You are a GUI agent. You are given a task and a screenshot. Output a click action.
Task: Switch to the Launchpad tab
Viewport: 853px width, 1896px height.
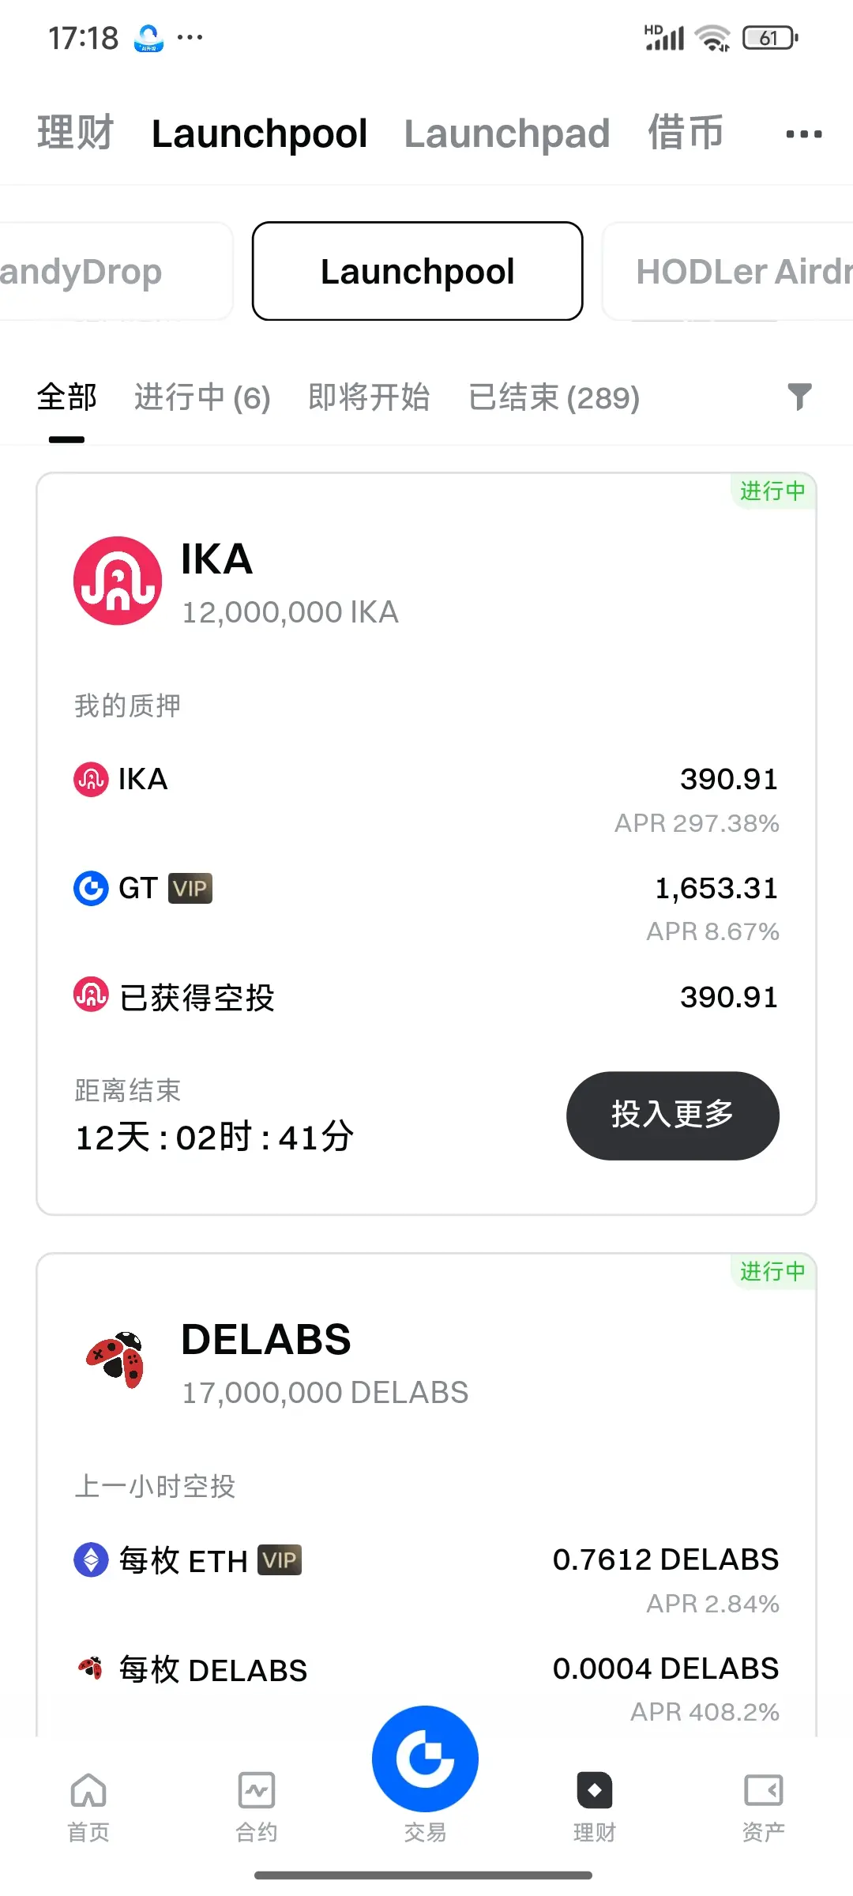point(507,134)
